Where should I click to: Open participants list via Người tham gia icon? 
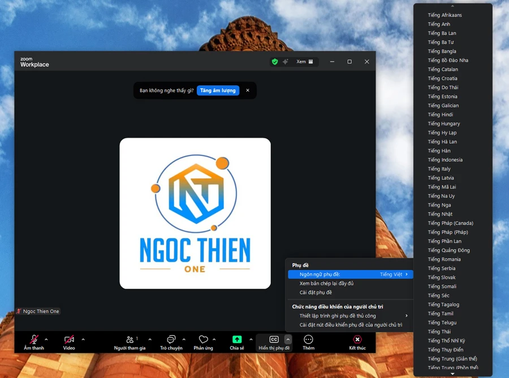pos(130,339)
